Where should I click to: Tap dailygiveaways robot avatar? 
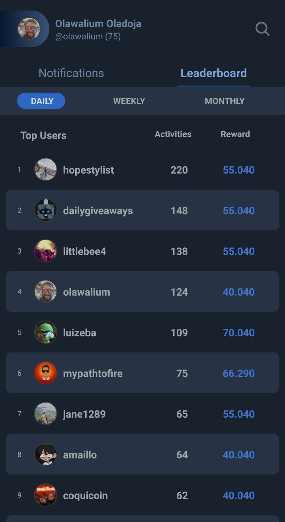46,210
